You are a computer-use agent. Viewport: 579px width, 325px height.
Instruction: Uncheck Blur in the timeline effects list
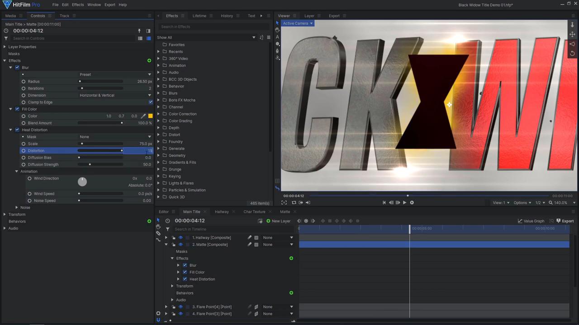point(185,265)
